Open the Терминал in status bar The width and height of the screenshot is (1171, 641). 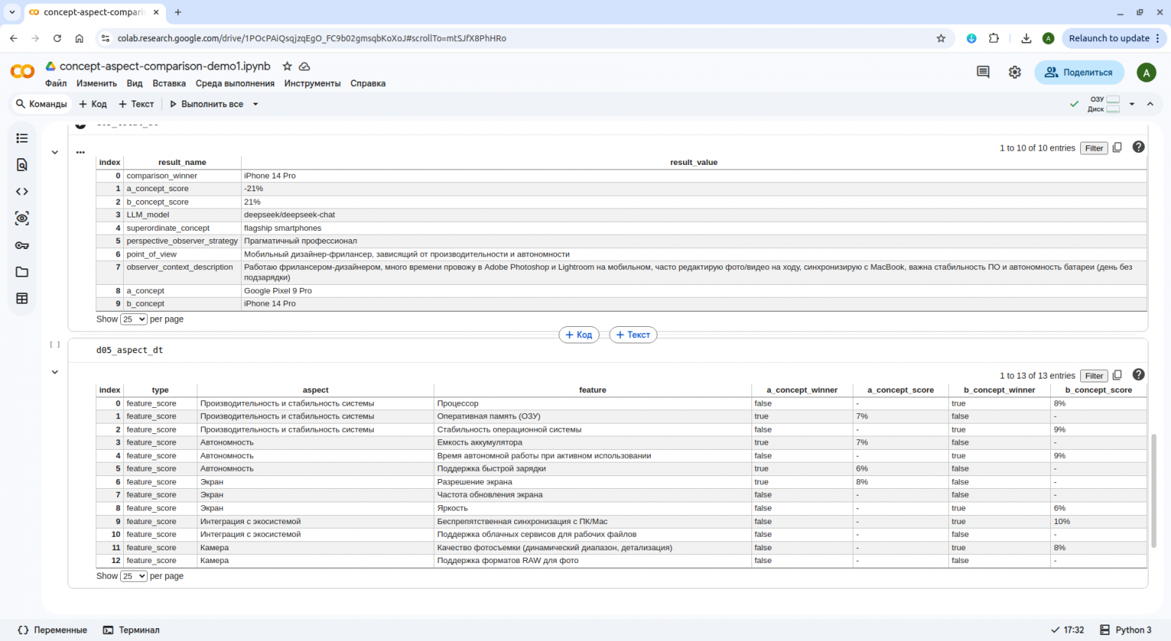pos(131,630)
